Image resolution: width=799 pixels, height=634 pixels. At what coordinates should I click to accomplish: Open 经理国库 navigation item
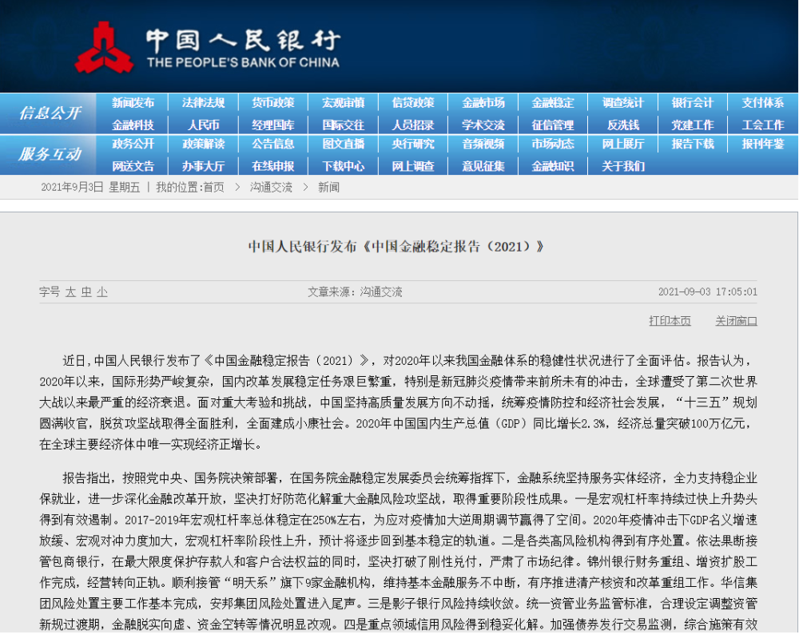point(273,125)
